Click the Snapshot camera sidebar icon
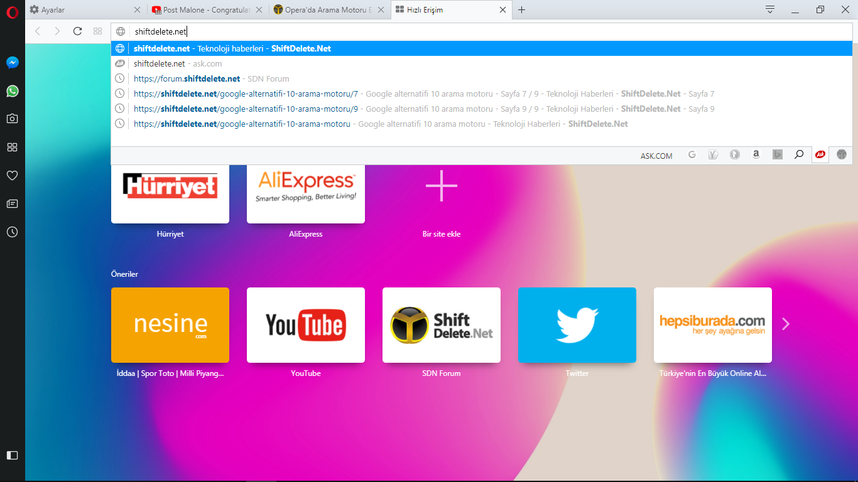Viewport: 858px width, 482px height. [12, 119]
